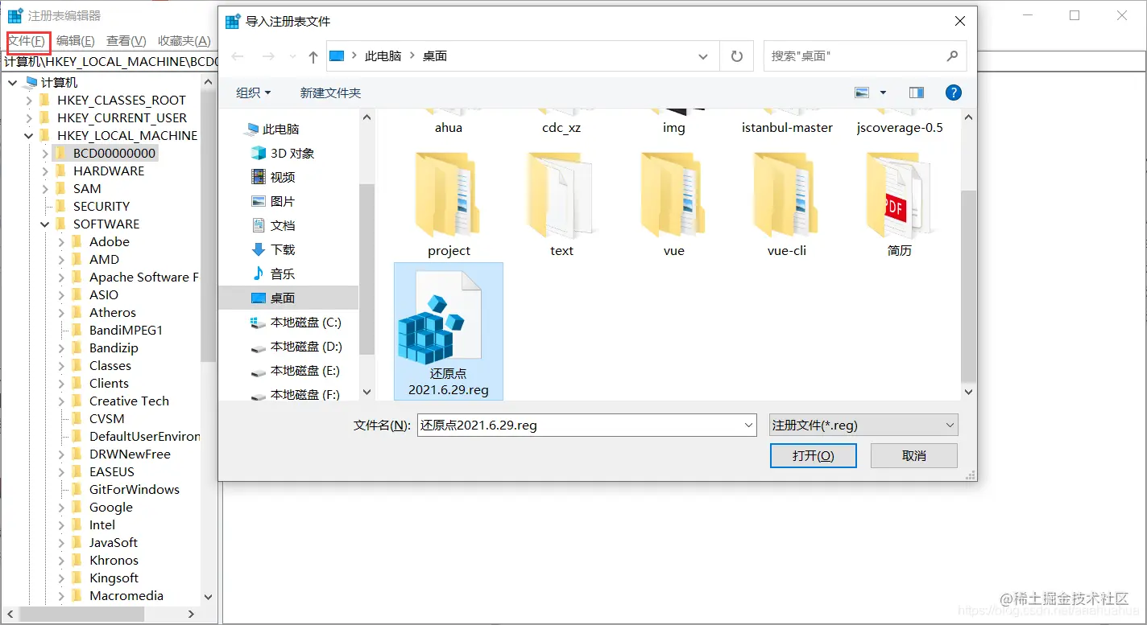Open the Help question mark icon

tap(953, 93)
